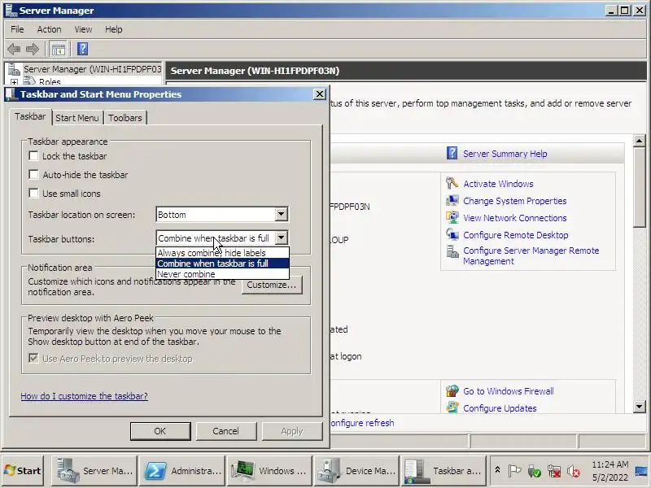Choose Never combine option
651x488 pixels.
tap(222, 274)
